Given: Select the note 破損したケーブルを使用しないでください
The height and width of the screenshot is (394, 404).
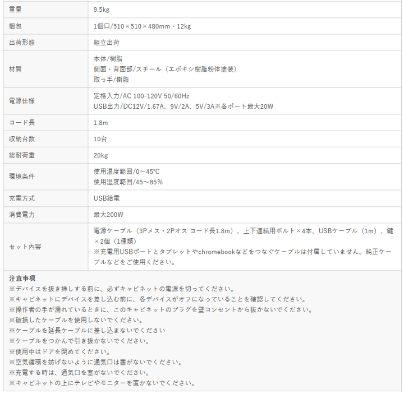Looking at the screenshot, I should (x=76, y=320).
